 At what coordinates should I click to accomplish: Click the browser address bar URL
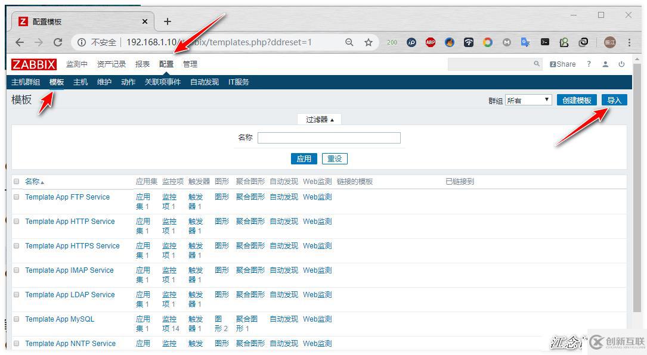click(x=219, y=42)
